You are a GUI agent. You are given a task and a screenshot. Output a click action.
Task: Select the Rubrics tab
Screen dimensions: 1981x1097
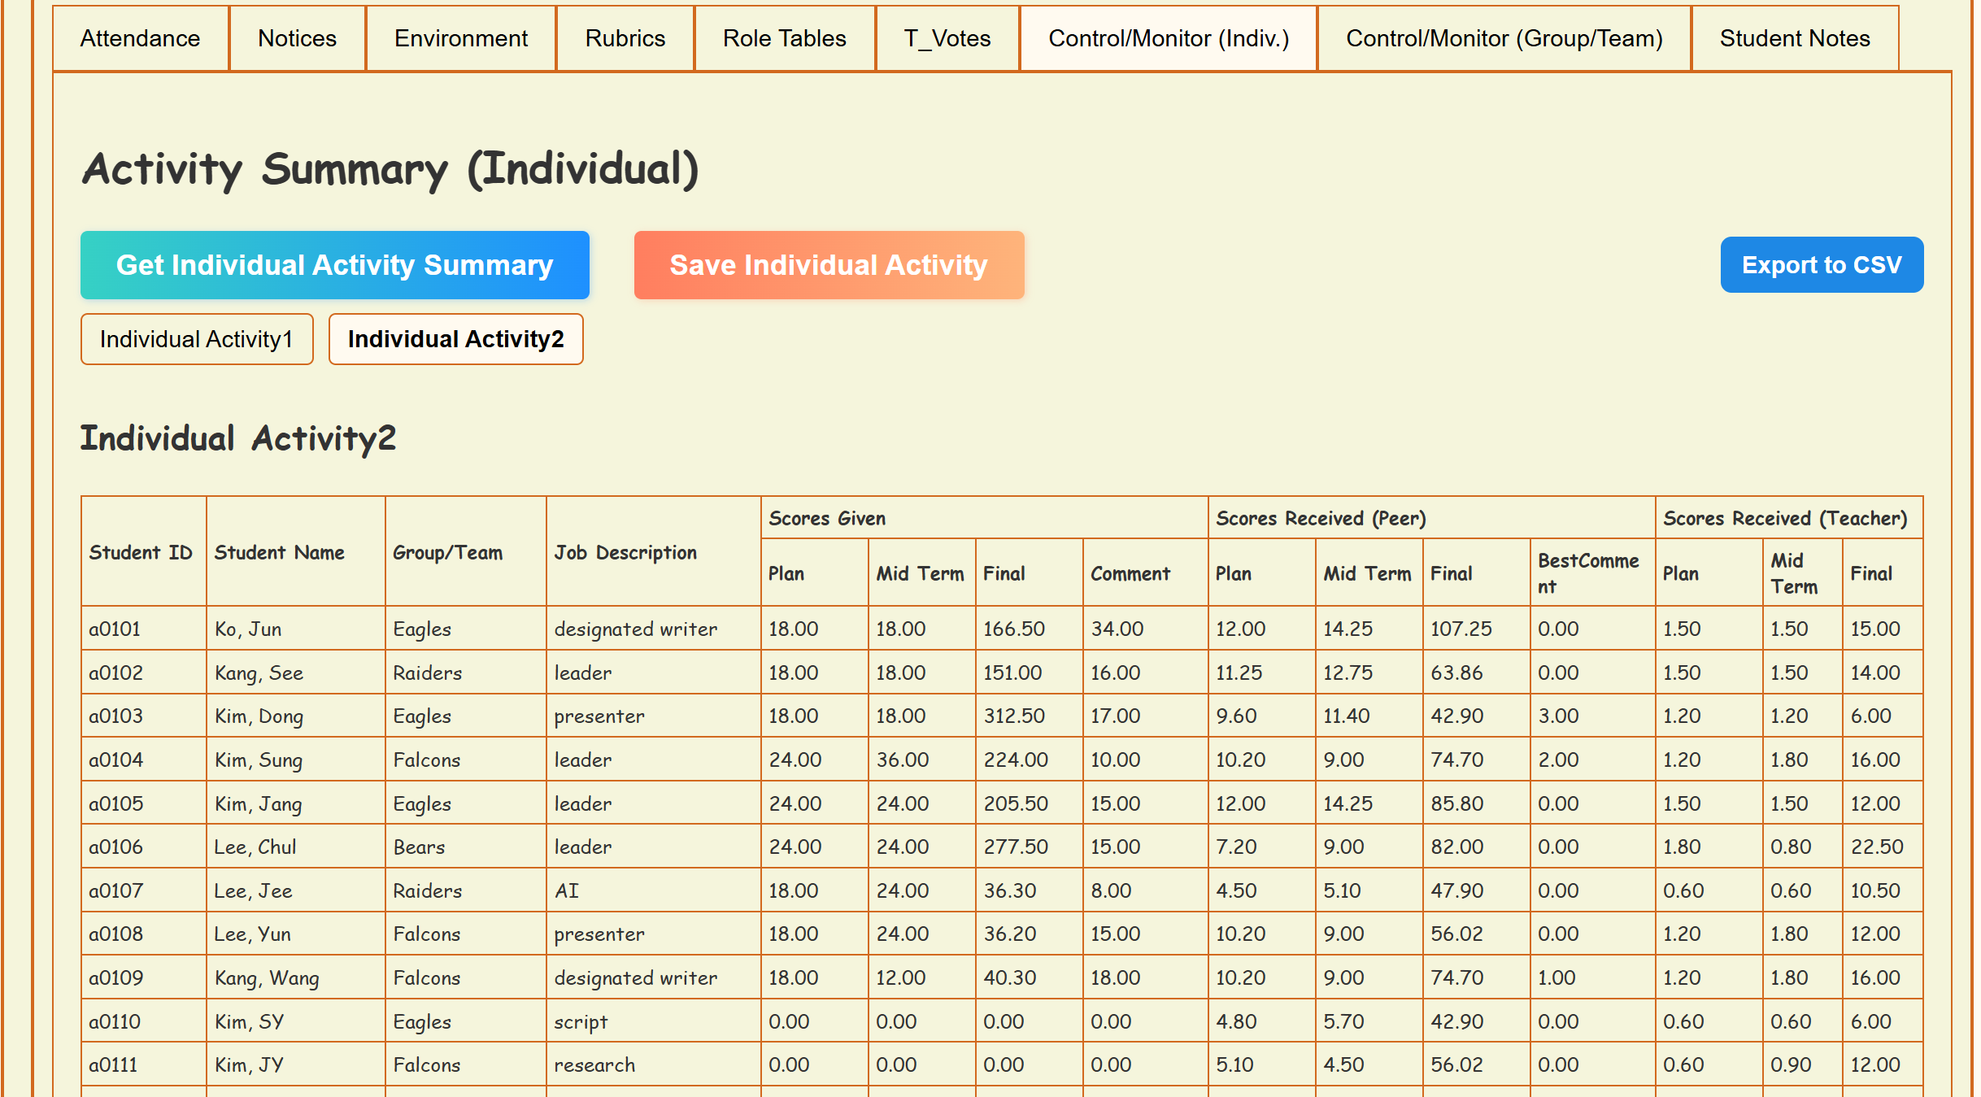(x=625, y=38)
